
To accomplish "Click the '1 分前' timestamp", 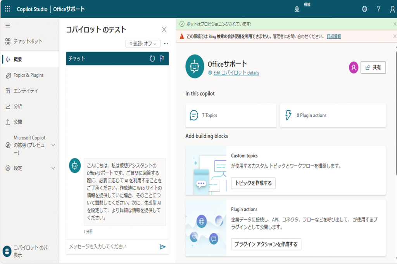I will point(88,231).
